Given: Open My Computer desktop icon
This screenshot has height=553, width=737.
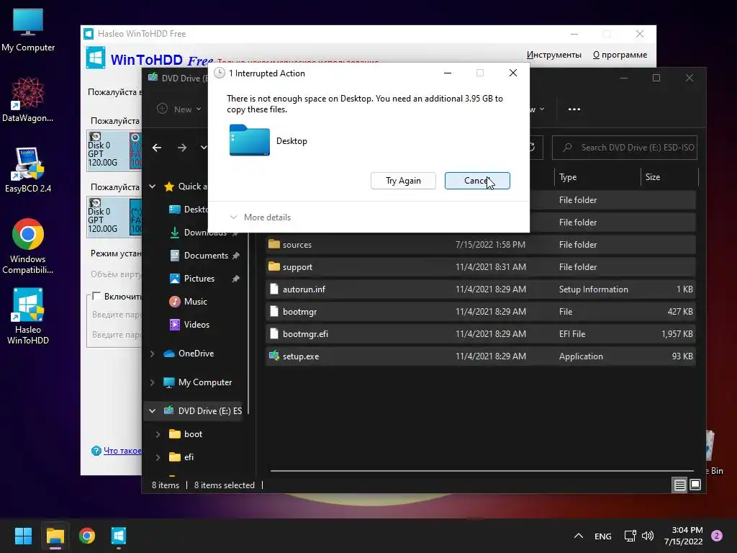Looking at the screenshot, I should click(28, 30).
